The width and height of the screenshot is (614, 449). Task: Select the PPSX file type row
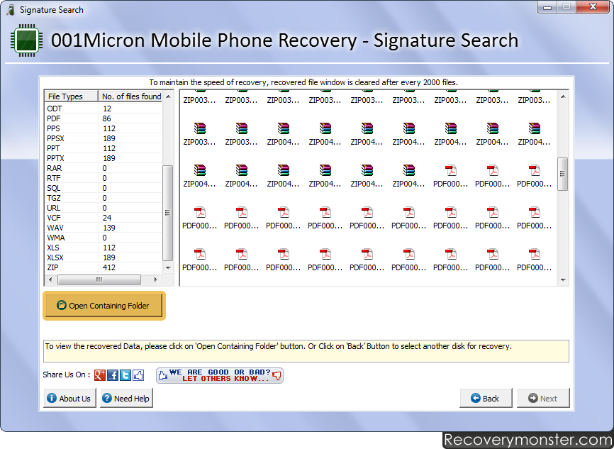point(104,138)
